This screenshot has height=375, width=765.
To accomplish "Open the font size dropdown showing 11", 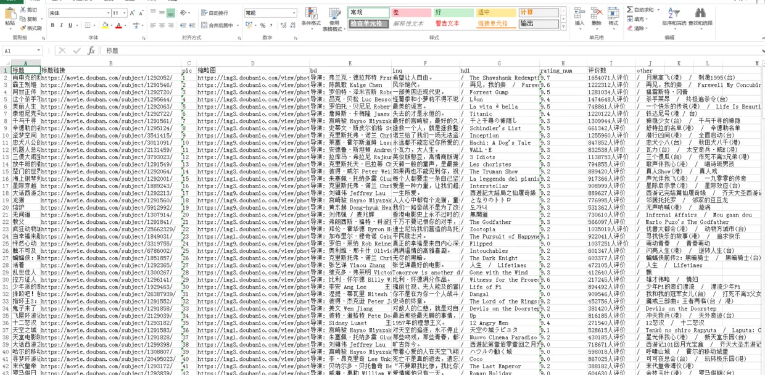I will pos(125,13).
